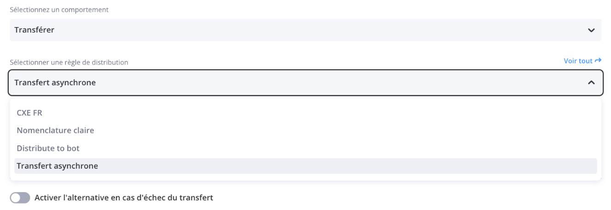Choose 'Nomenclature claire' from the list
The width and height of the screenshot is (611, 210).
55,130
